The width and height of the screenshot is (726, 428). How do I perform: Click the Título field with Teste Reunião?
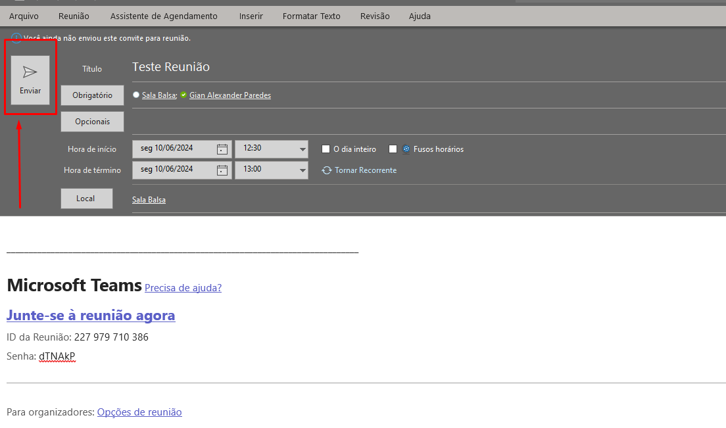click(395, 67)
